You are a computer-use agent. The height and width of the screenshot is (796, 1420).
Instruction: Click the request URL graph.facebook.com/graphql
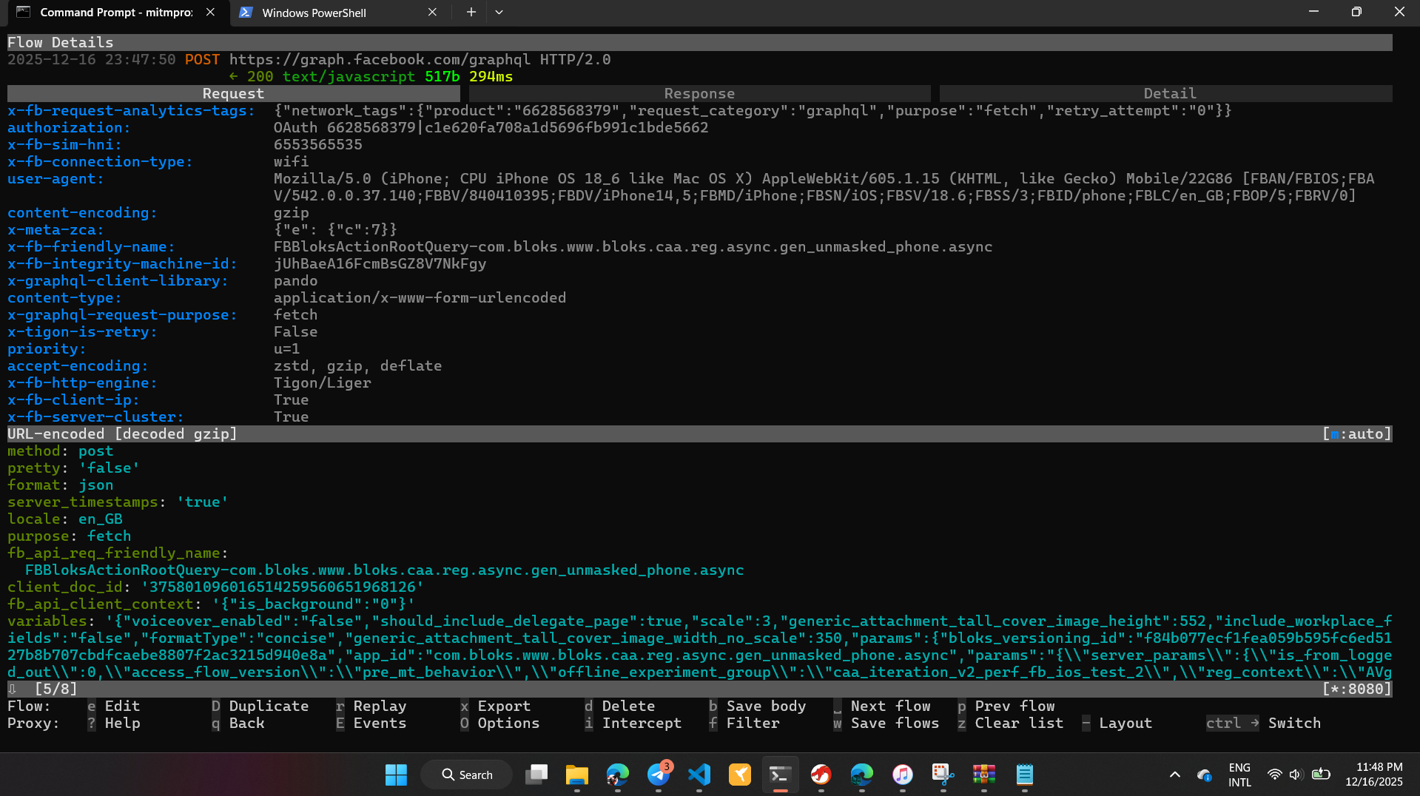(380, 59)
